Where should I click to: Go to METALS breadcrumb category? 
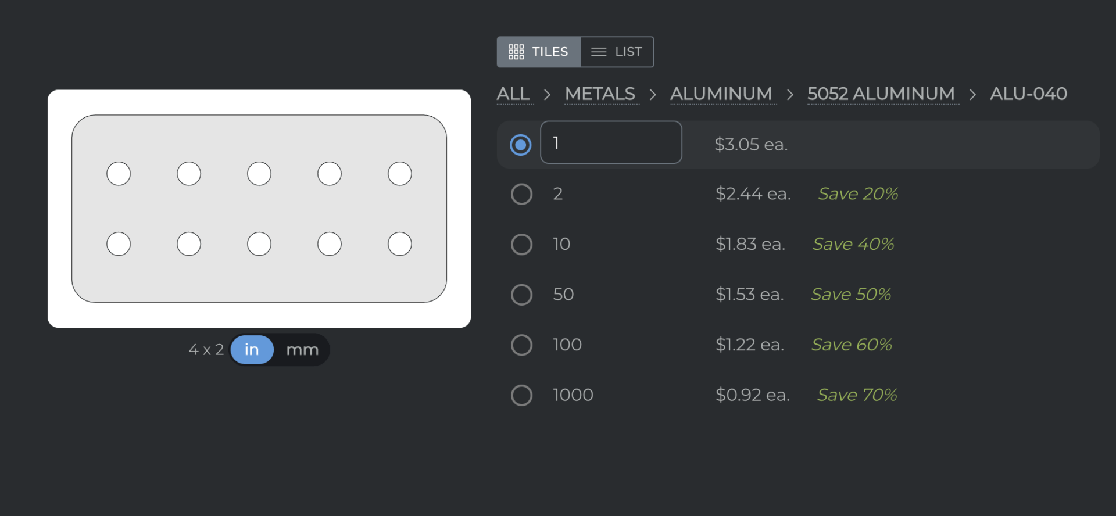coord(600,94)
